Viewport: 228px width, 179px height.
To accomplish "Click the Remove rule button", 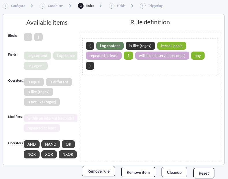I will pyautogui.click(x=99, y=171).
